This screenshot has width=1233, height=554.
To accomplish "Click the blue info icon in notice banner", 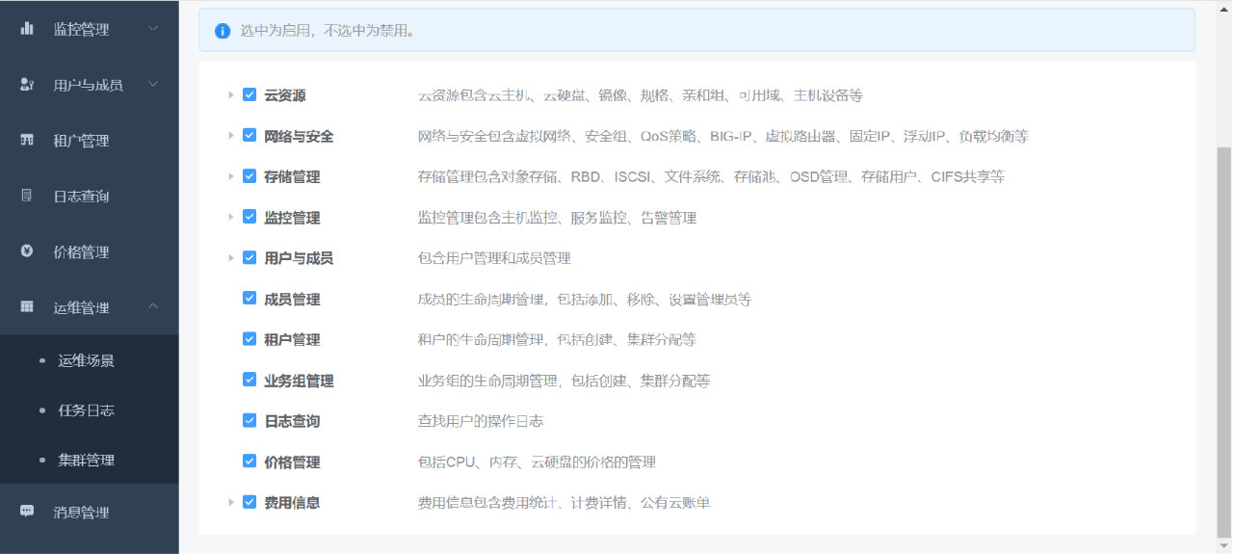I will [223, 31].
